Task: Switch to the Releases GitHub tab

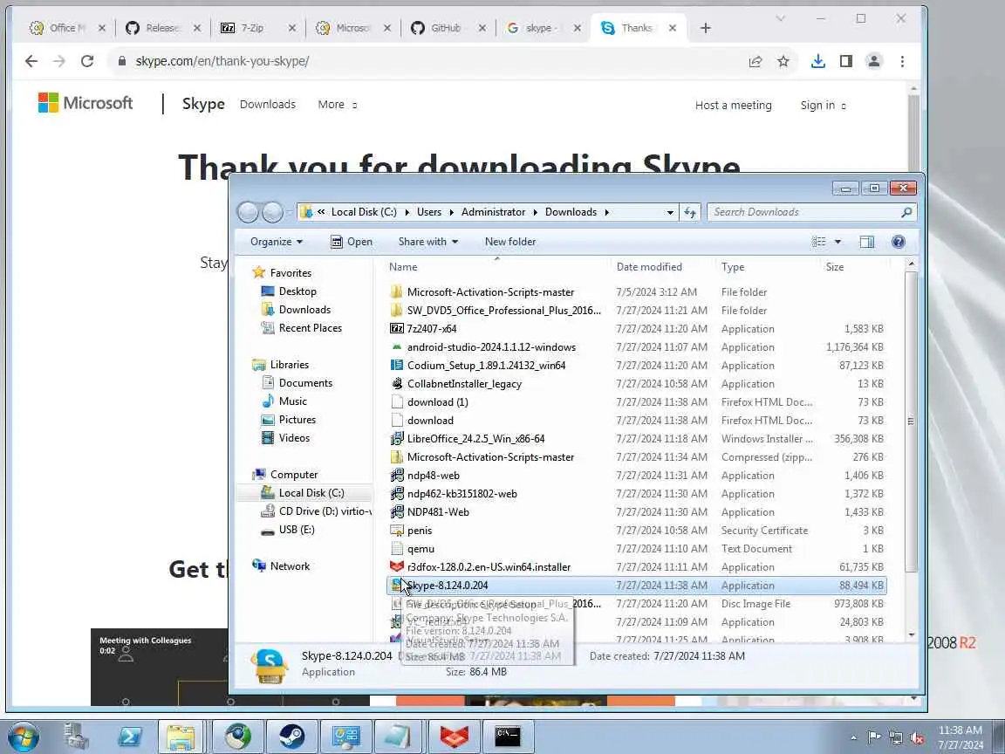Action: 163,28
